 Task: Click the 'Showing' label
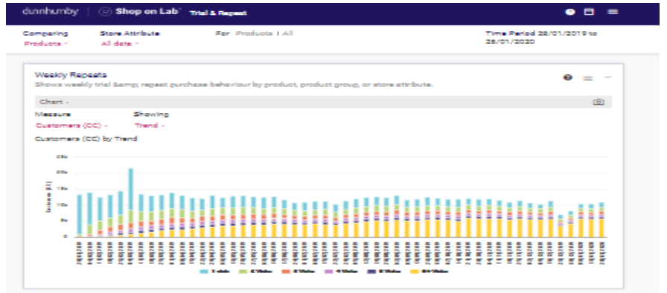tap(151, 115)
